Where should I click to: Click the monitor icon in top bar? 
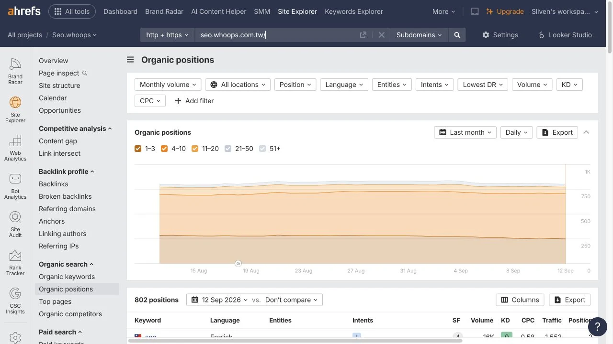coord(475,11)
